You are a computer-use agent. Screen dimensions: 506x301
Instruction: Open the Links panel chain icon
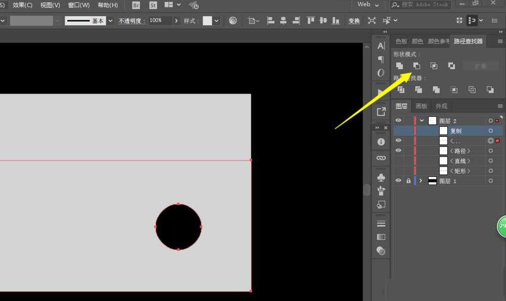(x=381, y=158)
